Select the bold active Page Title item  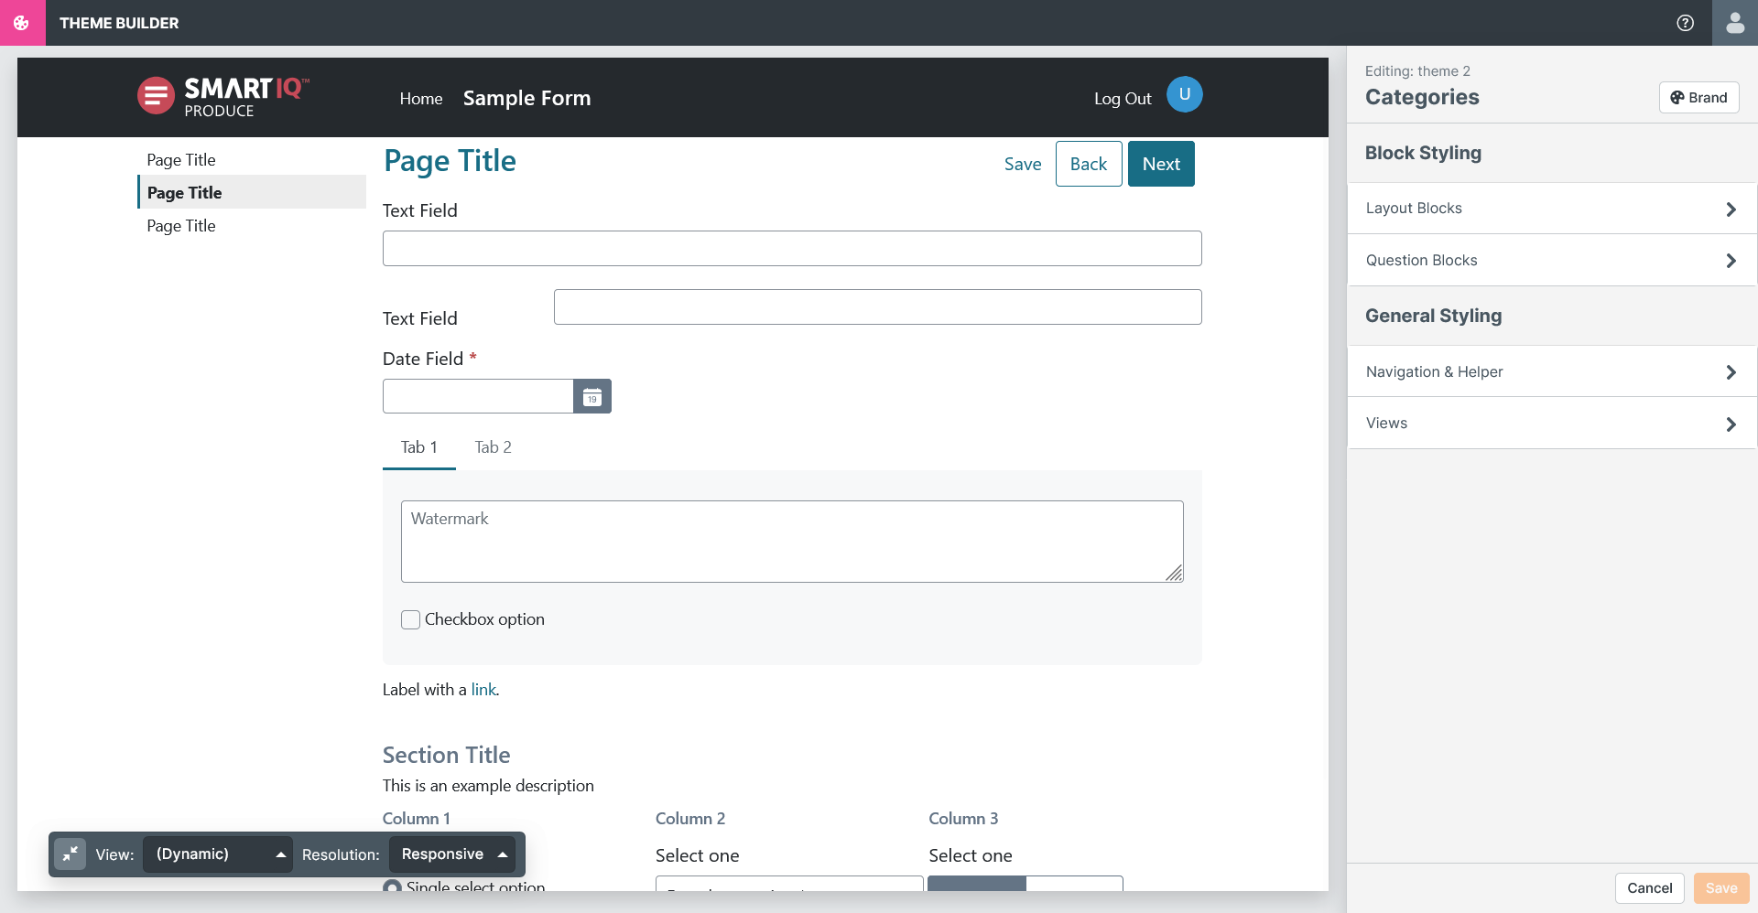tap(252, 192)
